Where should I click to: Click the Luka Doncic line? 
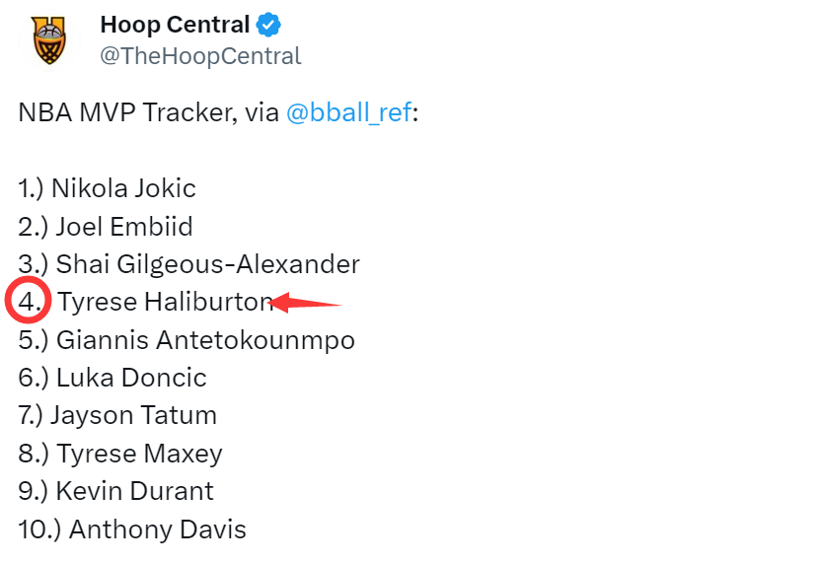tap(131, 378)
